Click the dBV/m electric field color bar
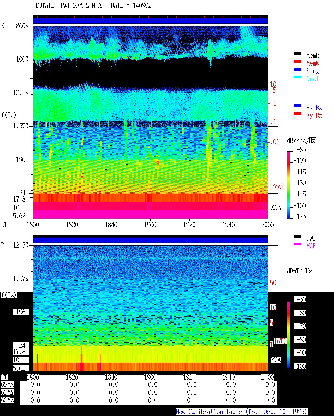This screenshot has height=416, width=334. pyautogui.click(x=289, y=185)
